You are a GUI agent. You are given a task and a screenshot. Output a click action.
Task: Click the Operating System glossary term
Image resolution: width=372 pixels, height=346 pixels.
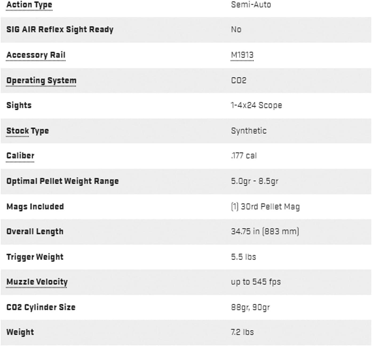tap(41, 80)
